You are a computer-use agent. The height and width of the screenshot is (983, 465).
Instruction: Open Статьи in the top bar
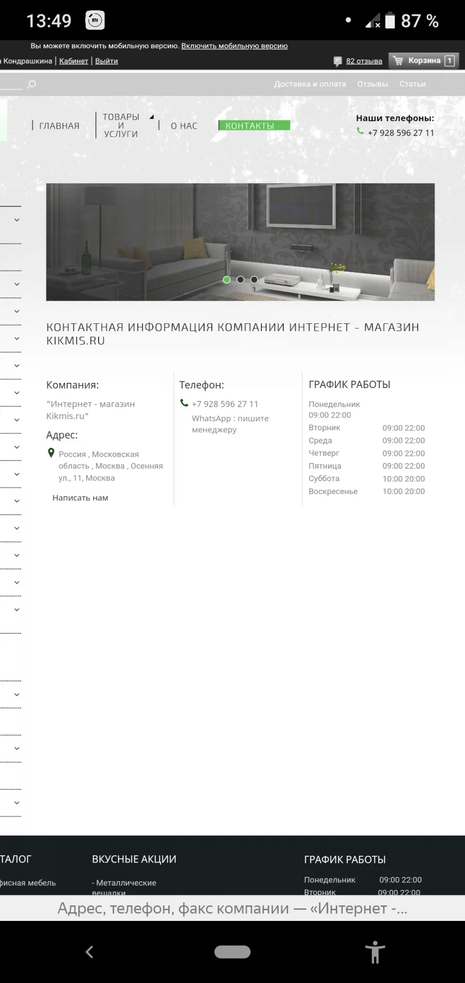click(412, 84)
